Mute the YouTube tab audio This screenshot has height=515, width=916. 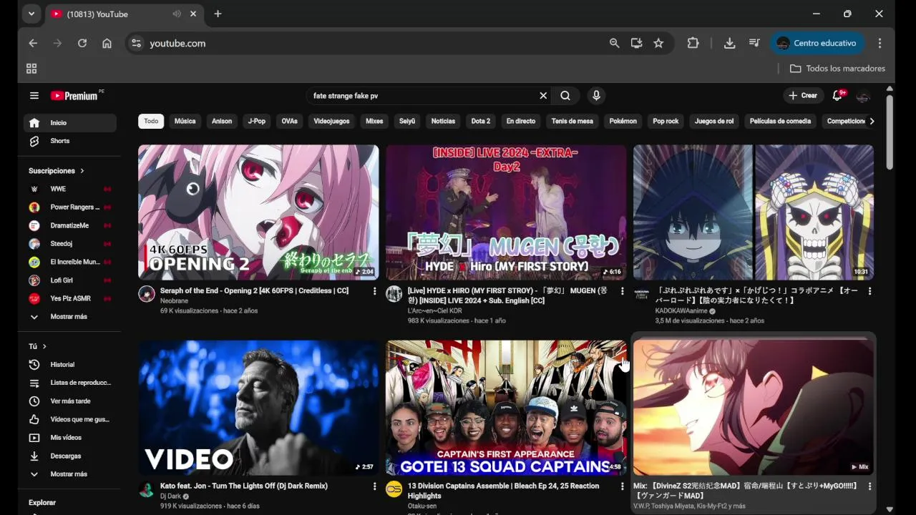click(176, 14)
